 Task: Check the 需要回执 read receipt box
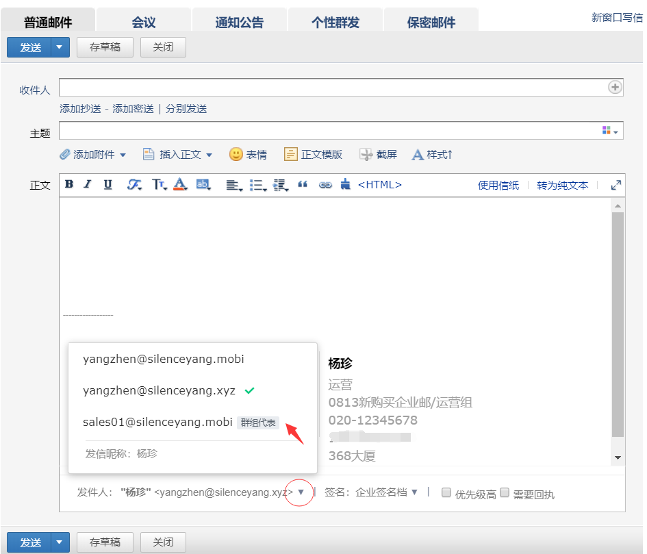505,493
